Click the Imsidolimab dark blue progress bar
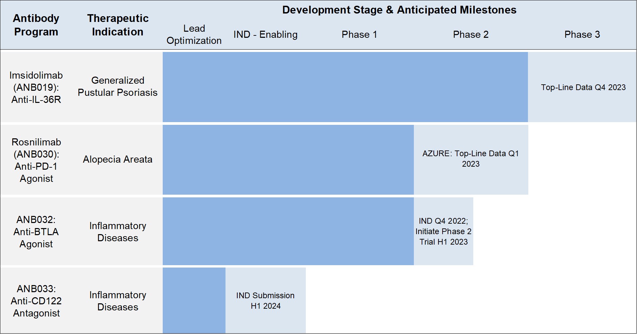The height and width of the screenshot is (334, 637). tap(345, 87)
